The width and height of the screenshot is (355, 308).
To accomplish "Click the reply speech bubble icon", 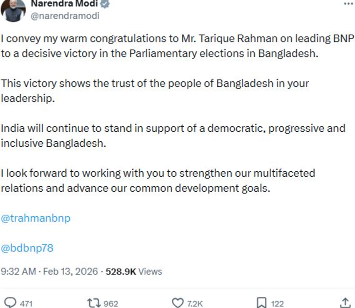I will [10, 303].
